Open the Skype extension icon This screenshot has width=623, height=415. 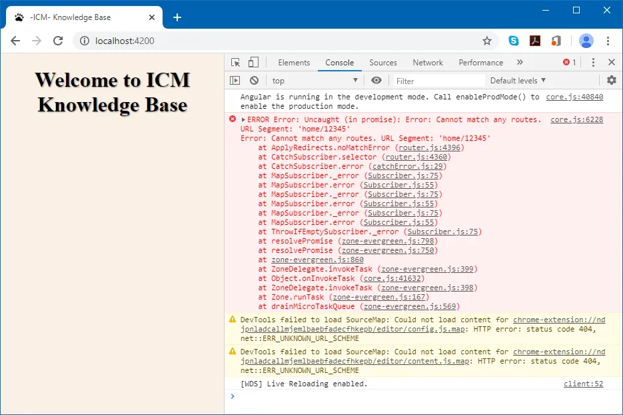tap(514, 41)
